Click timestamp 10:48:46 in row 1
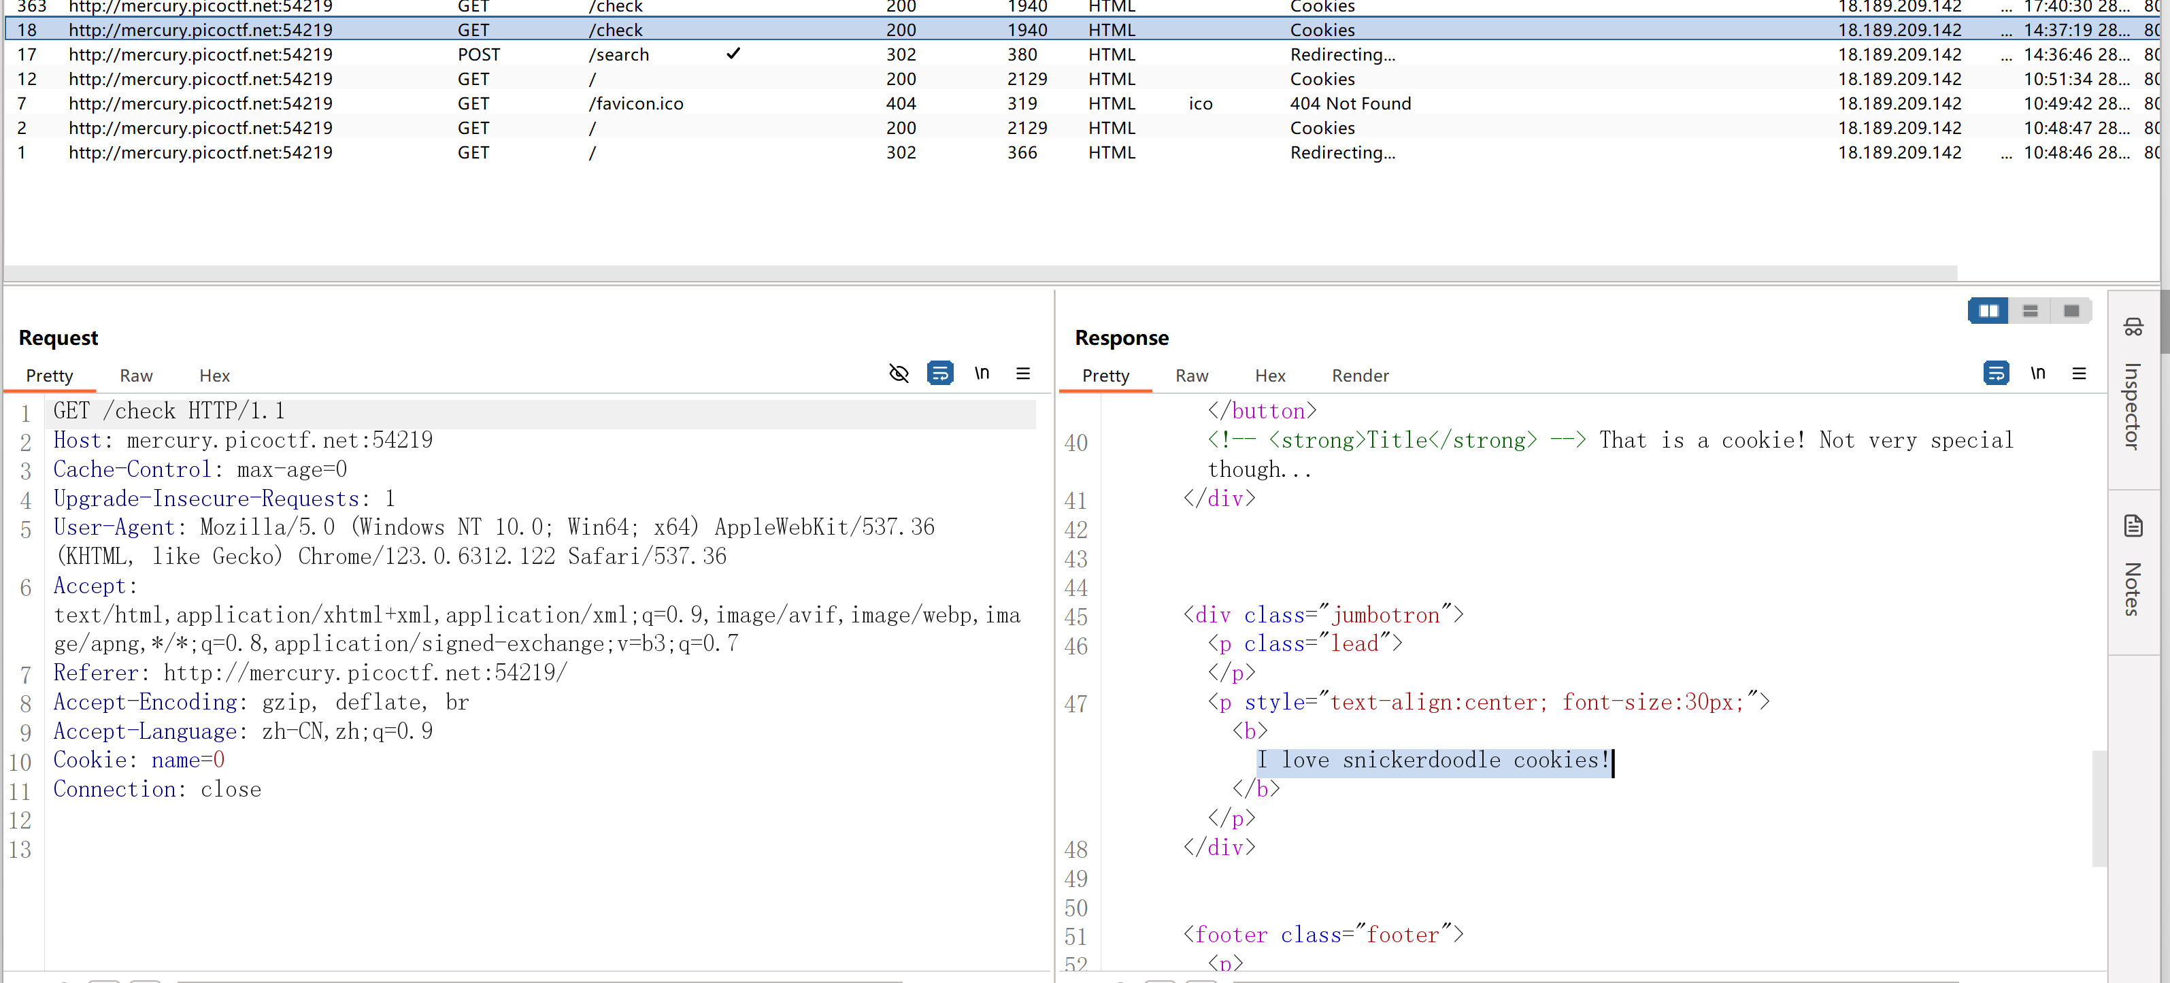 point(2077,152)
